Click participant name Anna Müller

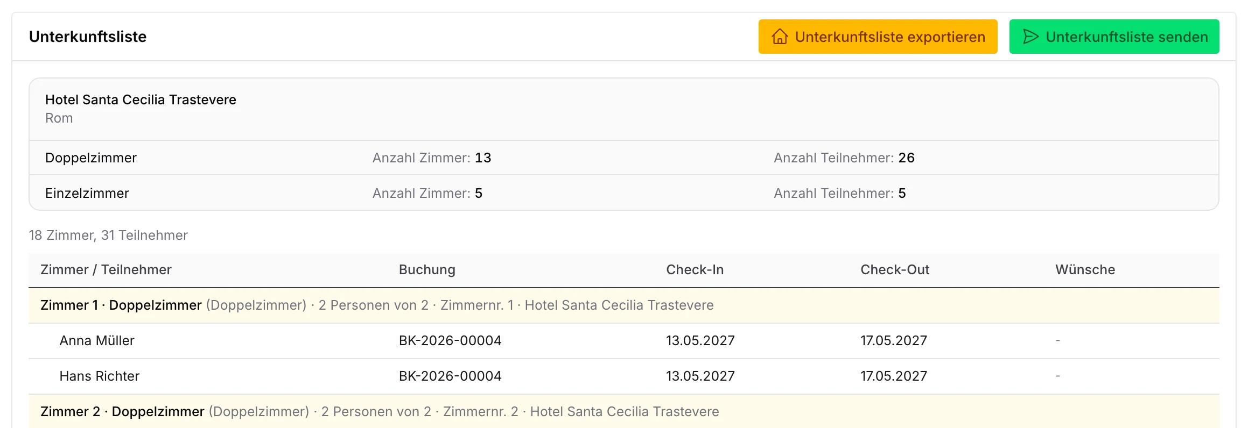[x=97, y=340]
